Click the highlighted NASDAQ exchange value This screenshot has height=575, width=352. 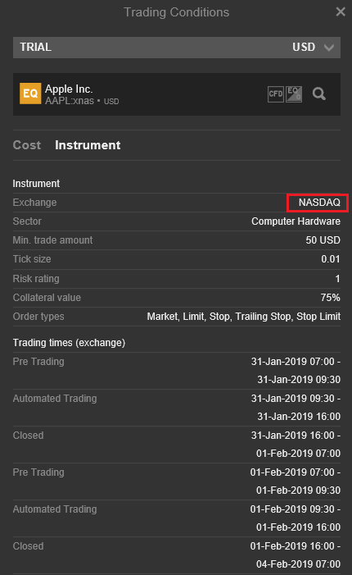tap(319, 203)
